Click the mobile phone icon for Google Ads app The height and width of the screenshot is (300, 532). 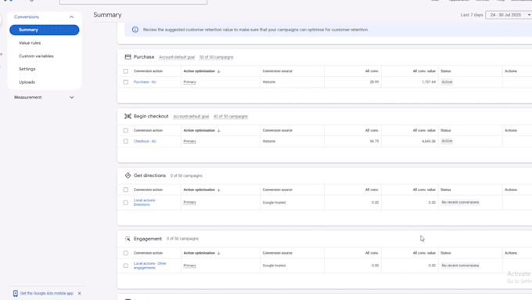[x=16, y=293]
